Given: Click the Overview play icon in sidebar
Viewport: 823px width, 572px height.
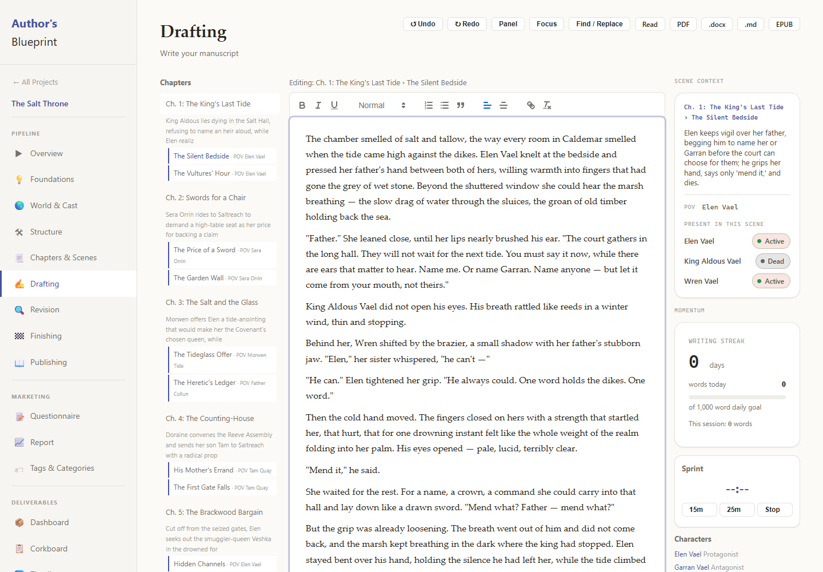Looking at the screenshot, I should 19,153.
